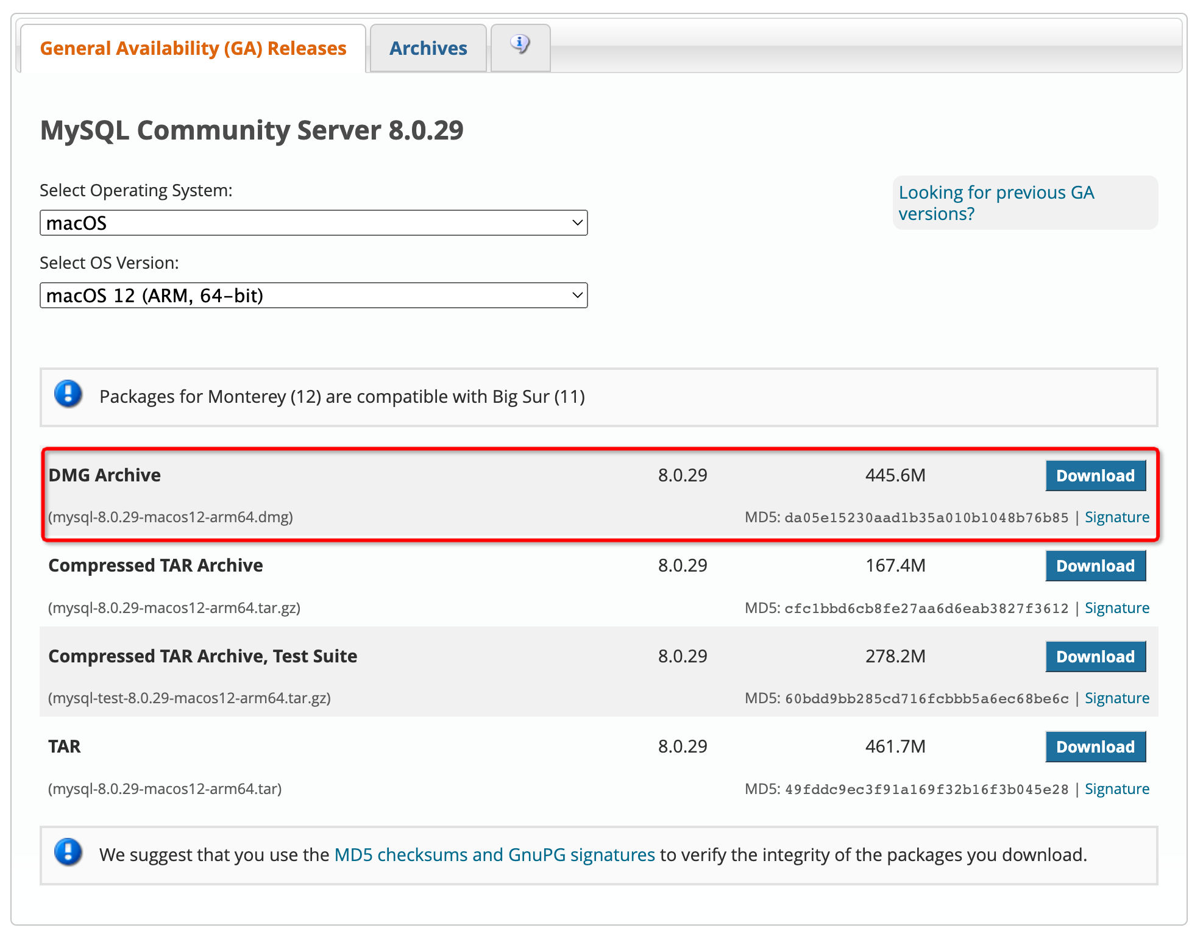Viewport: 1203px width, 936px height.
Task: Open Looking for previous GA versions link
Action: [x=996, y=203]
